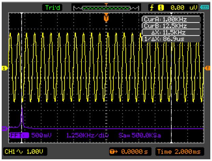Click the CurB: 12.5KHz cursor readout
212x161 pixels.
pos(171,26)
